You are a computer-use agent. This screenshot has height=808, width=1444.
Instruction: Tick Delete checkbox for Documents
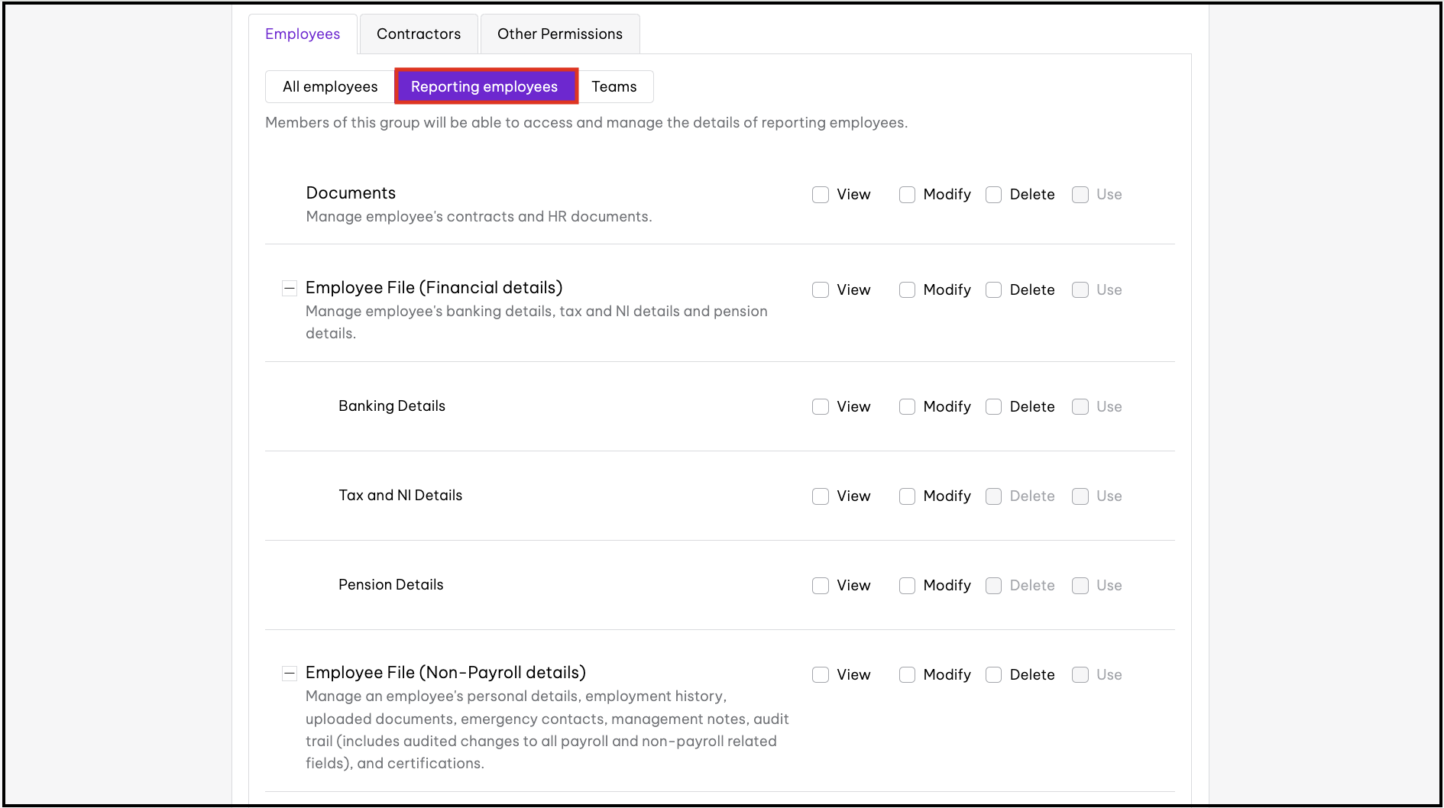(x=993, y=195)
